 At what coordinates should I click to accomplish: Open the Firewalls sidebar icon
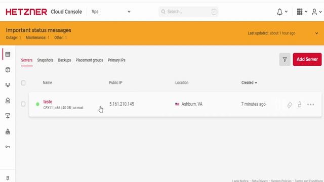coord(8,131)
